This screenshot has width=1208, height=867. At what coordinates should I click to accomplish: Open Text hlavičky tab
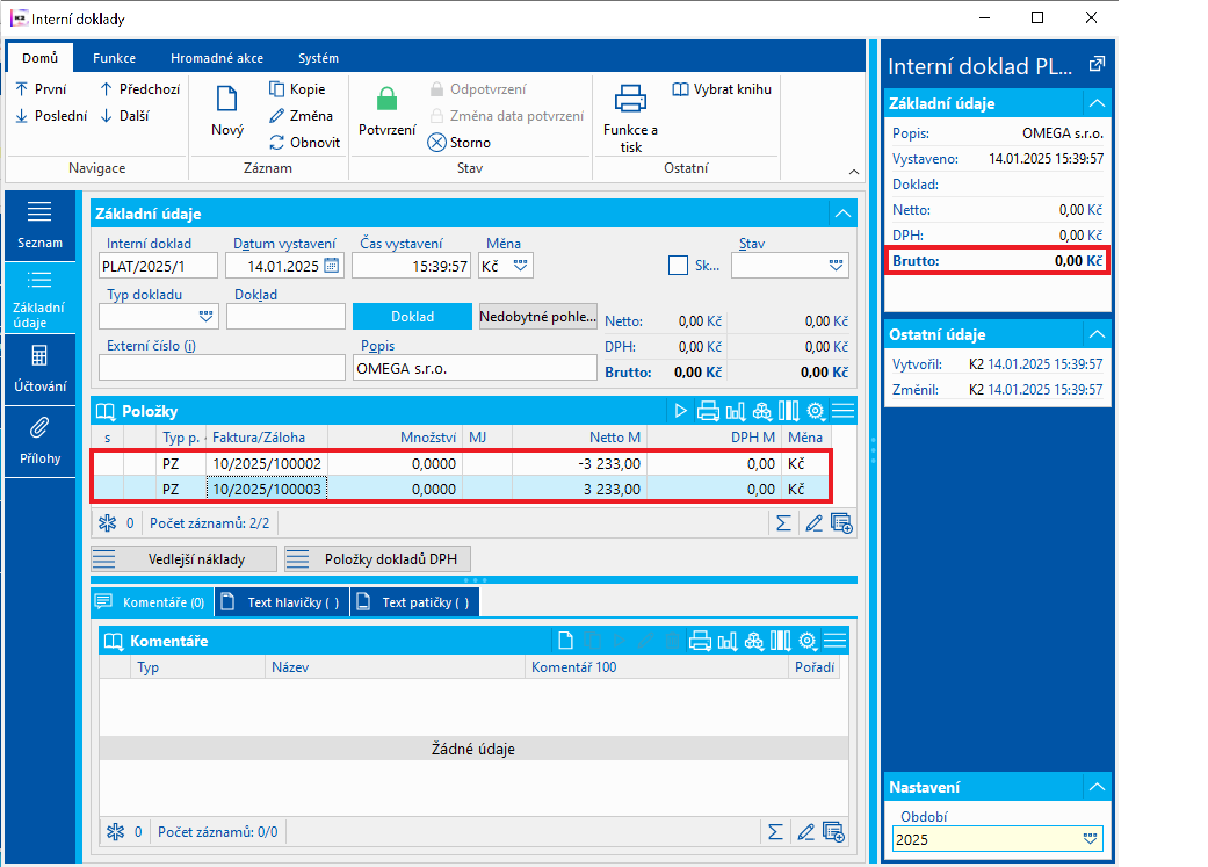pos(282,602)
